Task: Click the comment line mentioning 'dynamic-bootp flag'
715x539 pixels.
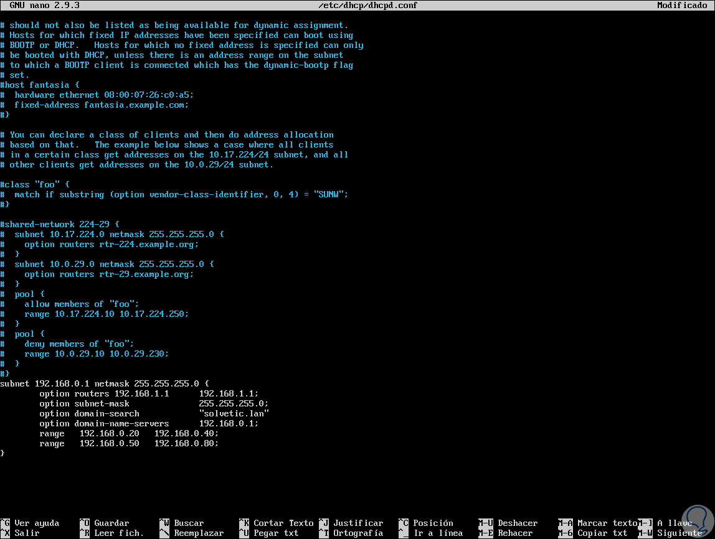Action: (x=176, y=65)
